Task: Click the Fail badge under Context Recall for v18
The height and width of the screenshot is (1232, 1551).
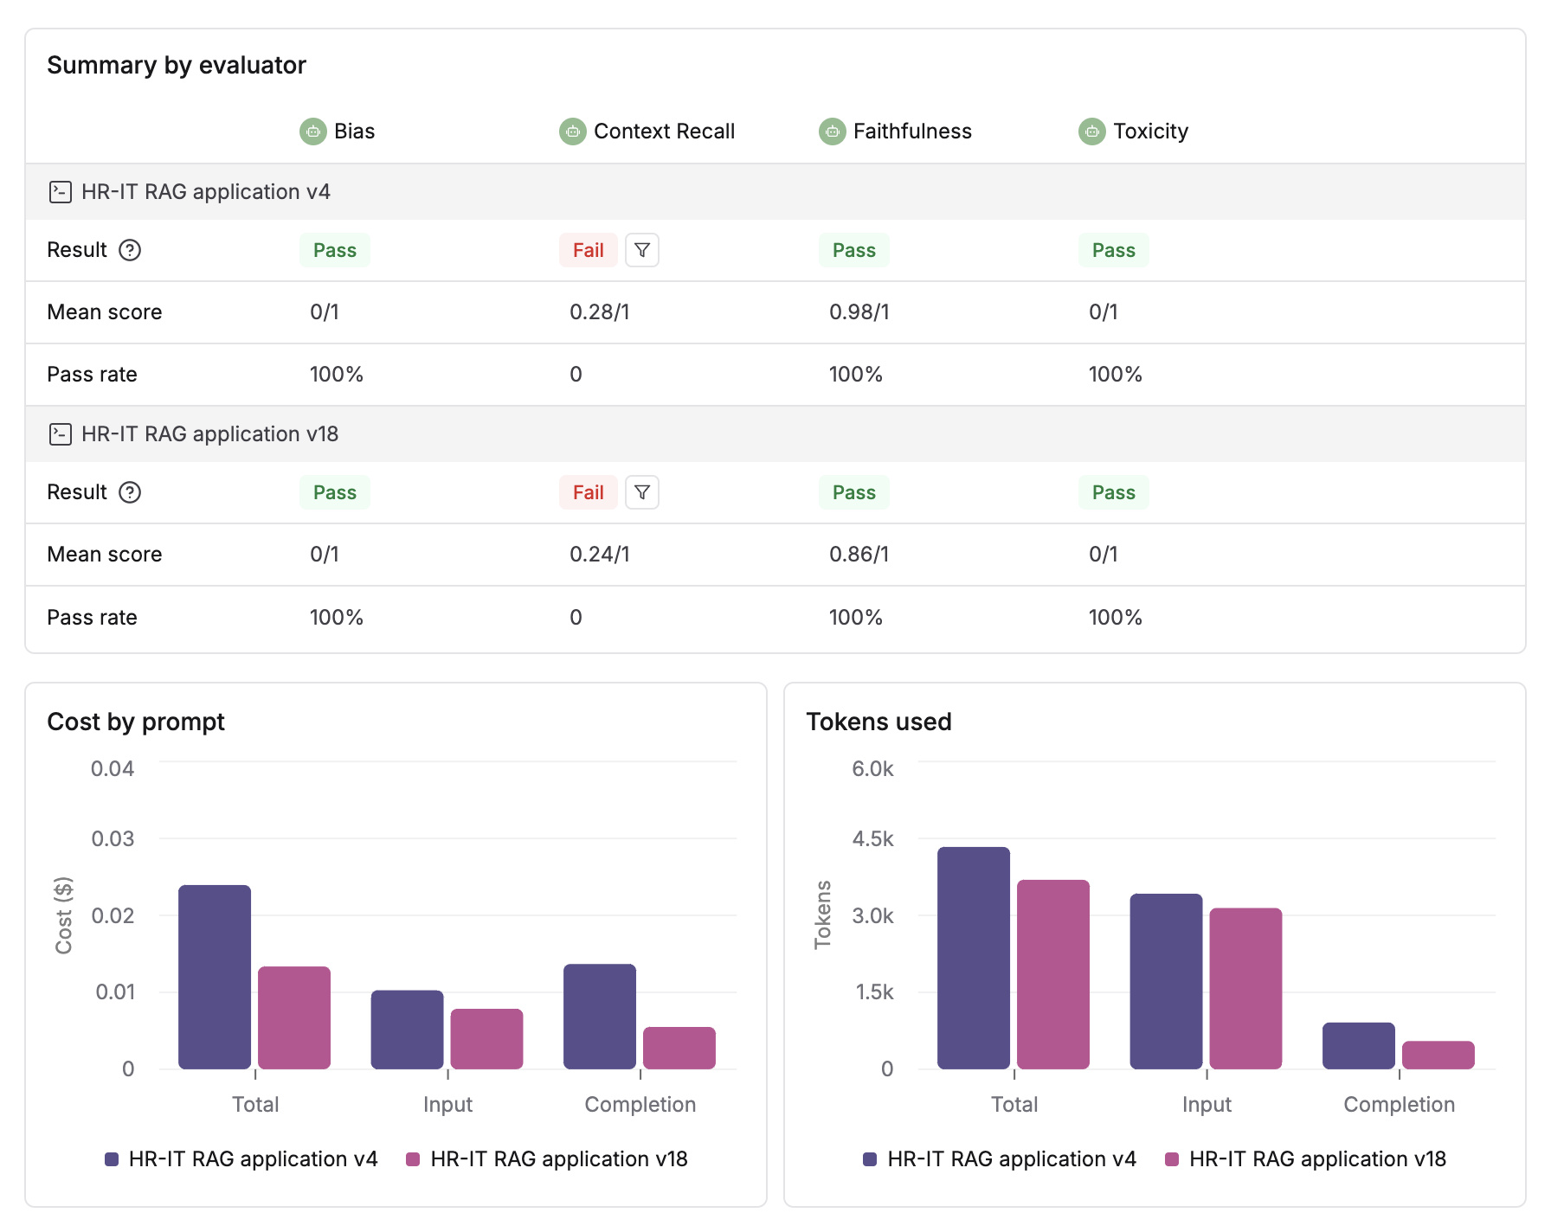Action: 589,492
